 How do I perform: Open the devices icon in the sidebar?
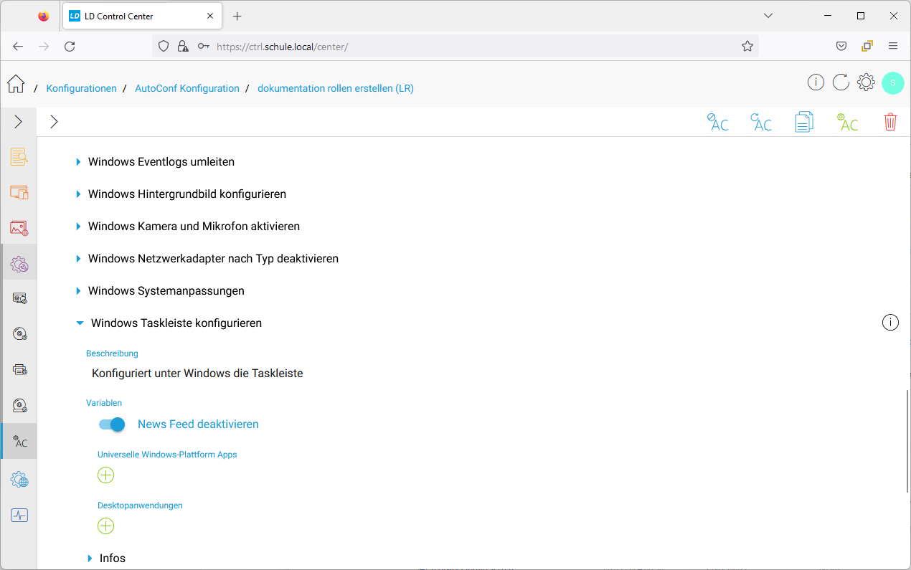19,192
